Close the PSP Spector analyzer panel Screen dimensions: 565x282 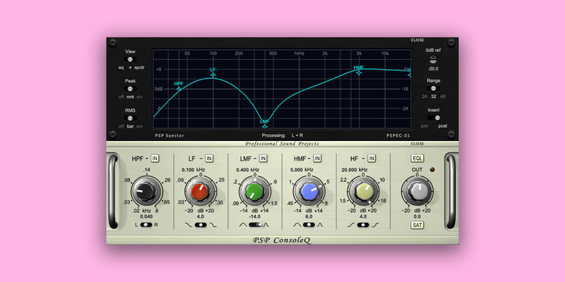pyautogui.click(x=417, y=40)
